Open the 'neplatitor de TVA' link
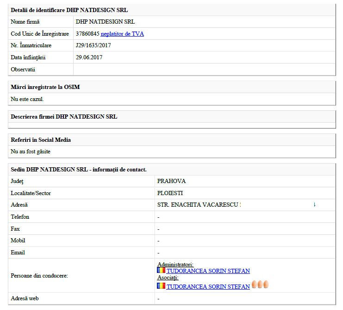 tap(122, 34)
